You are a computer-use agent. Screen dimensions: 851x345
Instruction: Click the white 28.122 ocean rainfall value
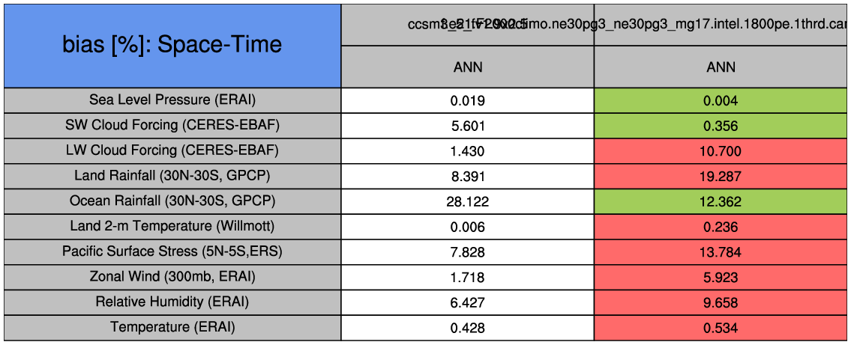pyautogui.click(x=468, y=201)
